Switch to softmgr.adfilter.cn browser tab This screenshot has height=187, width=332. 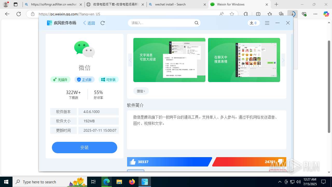(x=54, y=4)
